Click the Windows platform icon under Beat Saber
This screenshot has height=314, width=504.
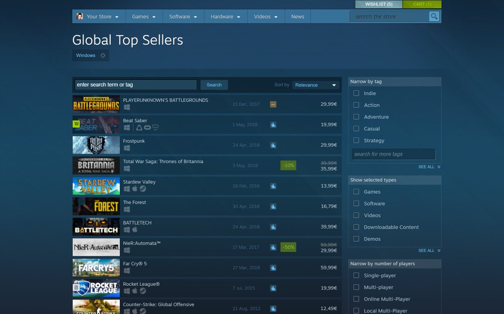127,127
